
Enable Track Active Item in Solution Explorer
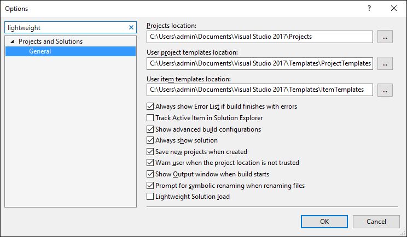pyautogui.click(x=150, y=118)
